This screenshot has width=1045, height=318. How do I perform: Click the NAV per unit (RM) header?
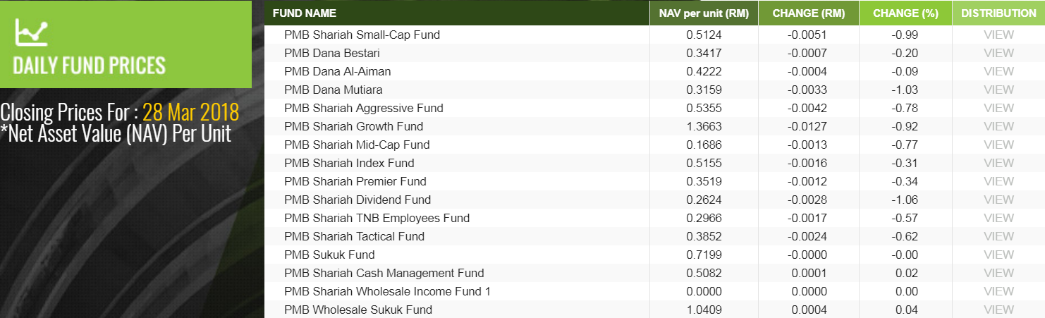(704, 13)
